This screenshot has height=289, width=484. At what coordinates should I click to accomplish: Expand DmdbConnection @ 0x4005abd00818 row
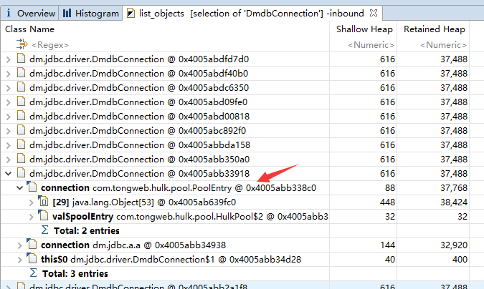coord(9,117)
